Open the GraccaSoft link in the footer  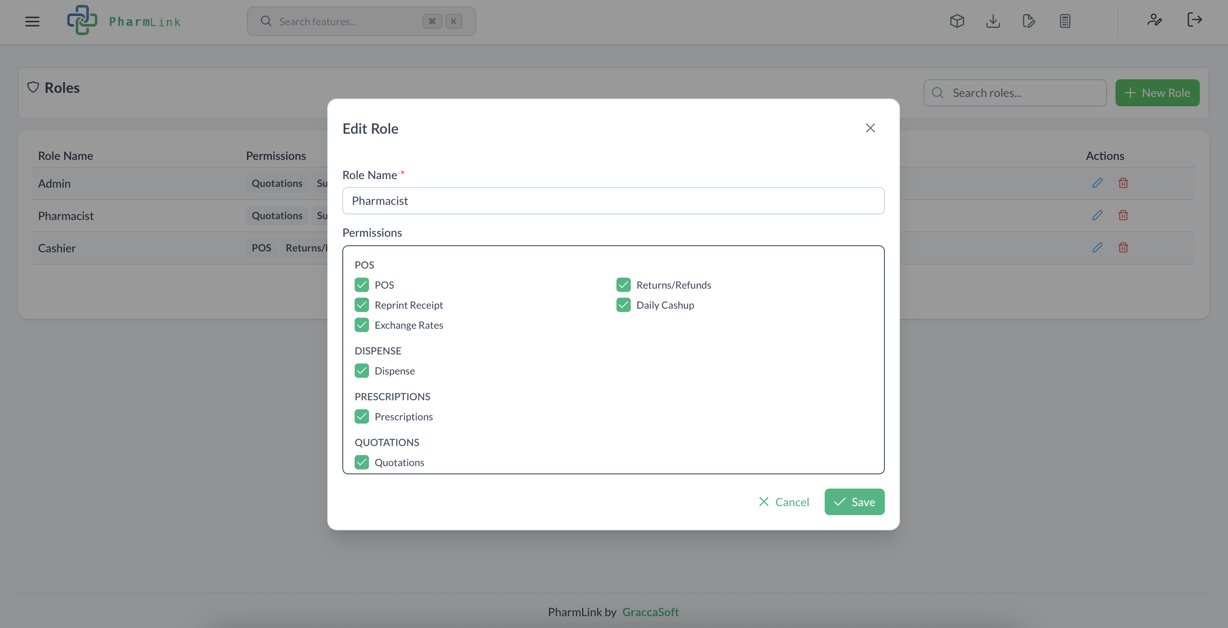pyautogui.click(x=651, y=612)
